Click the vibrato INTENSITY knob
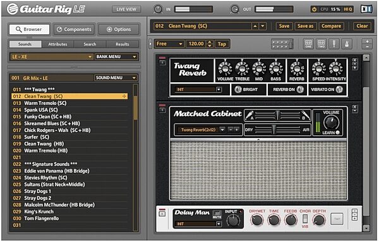 click(x=336, y=68)
